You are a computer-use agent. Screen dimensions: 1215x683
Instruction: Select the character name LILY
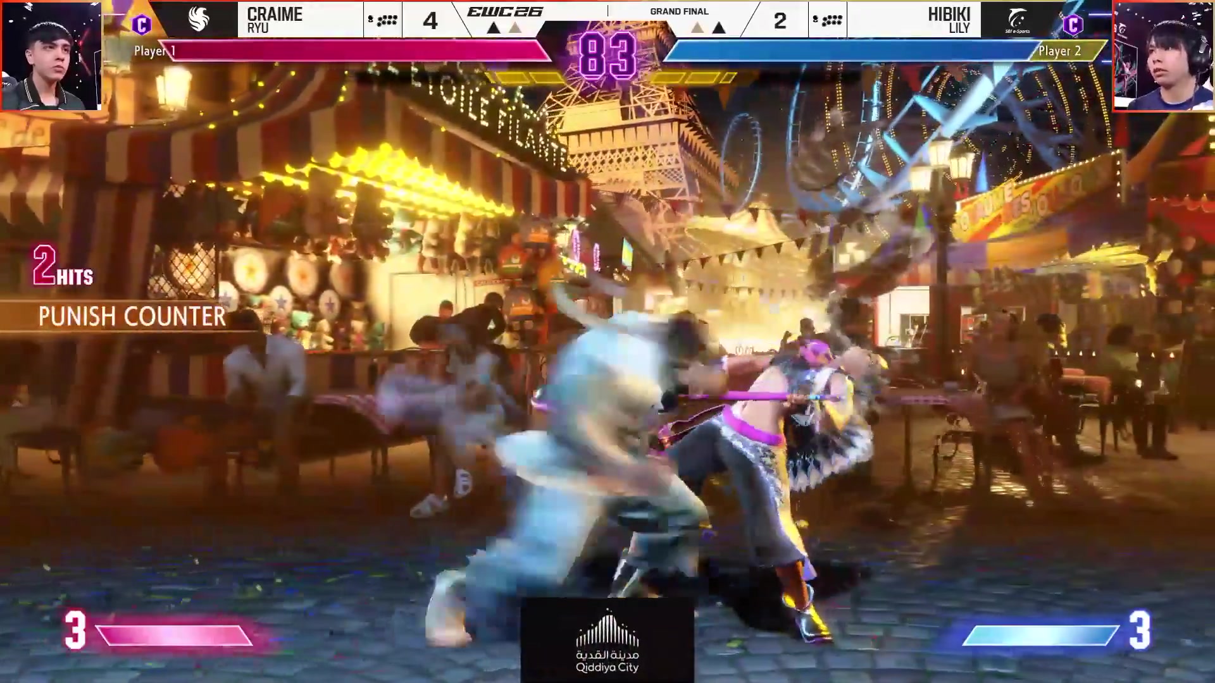pyautogui.click(x=959, y=28)
